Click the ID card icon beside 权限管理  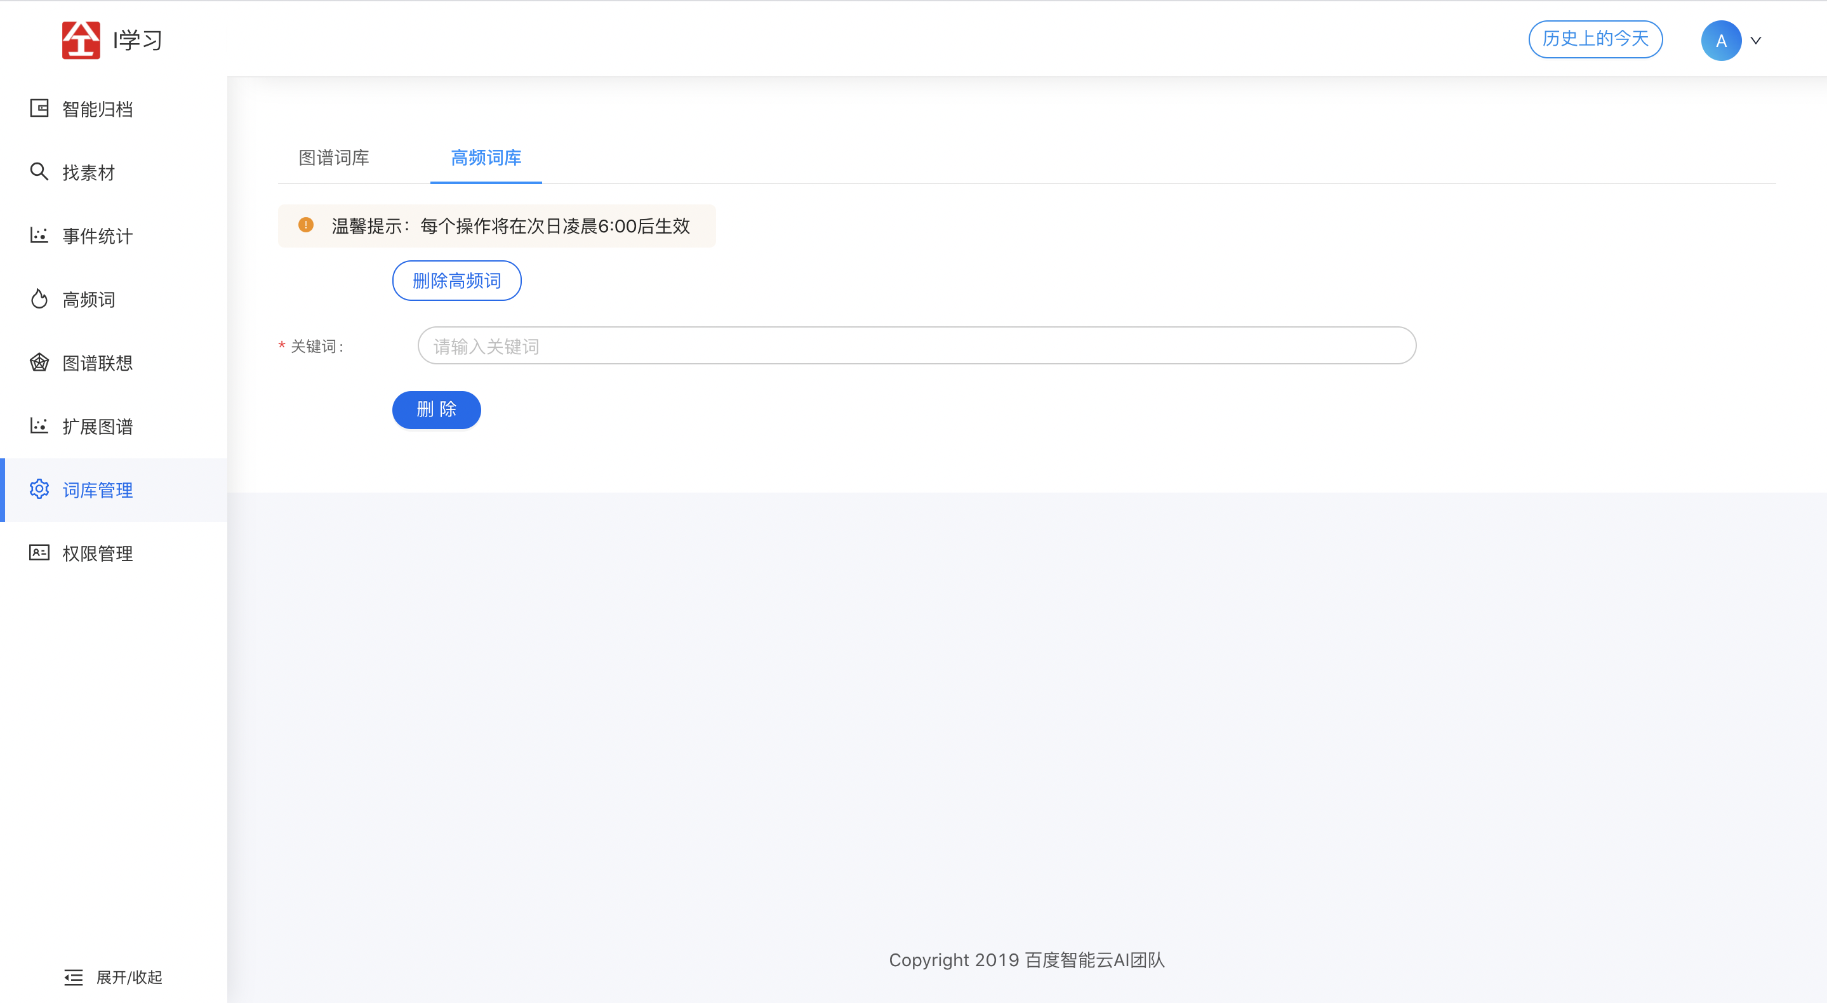point(39,552)
